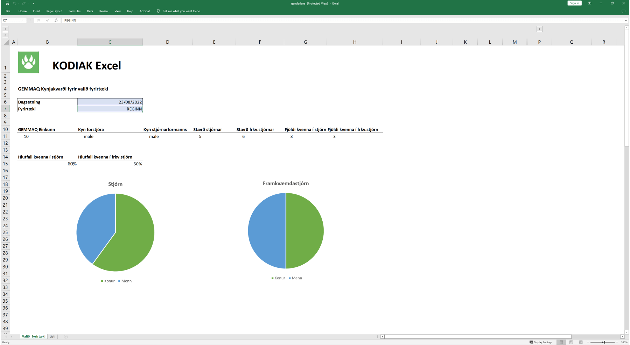Click Tell me what you want to do
The height and width of the screenshot is (345, 630).
181,11
